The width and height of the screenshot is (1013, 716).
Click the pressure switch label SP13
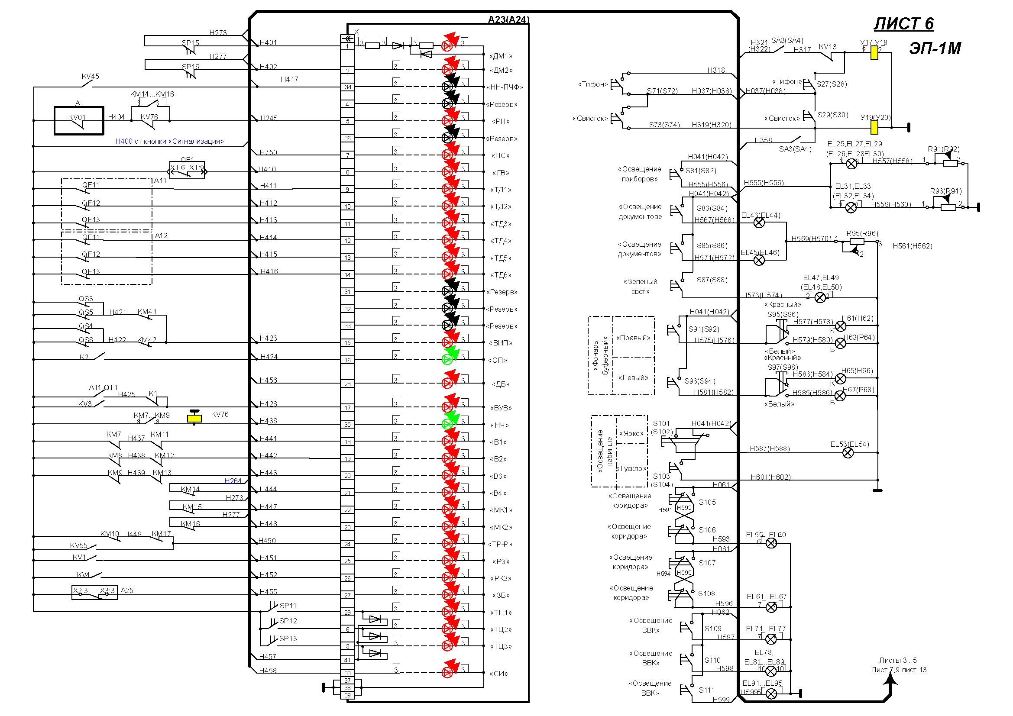click(x=288, y=639)
